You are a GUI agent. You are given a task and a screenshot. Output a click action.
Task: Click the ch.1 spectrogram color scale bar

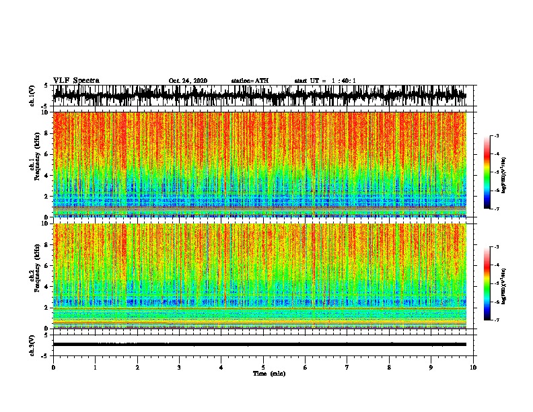[x=487, y=172]
